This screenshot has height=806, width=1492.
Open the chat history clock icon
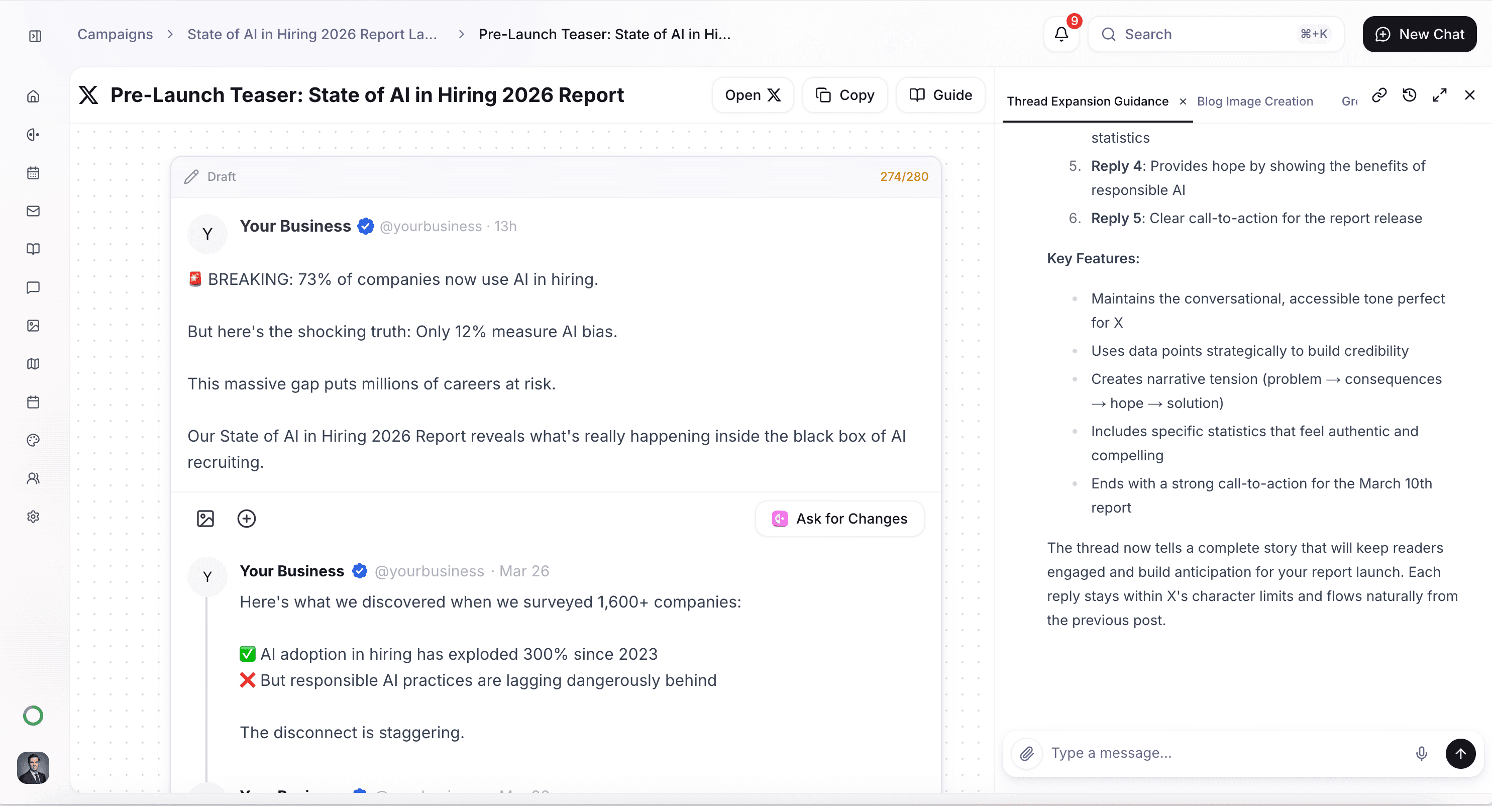coord(1410,95)
